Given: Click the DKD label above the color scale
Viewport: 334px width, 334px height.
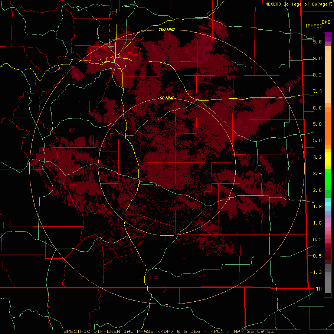Looking at the screenshot, I should pyautogui.click(x=326, y=22).
